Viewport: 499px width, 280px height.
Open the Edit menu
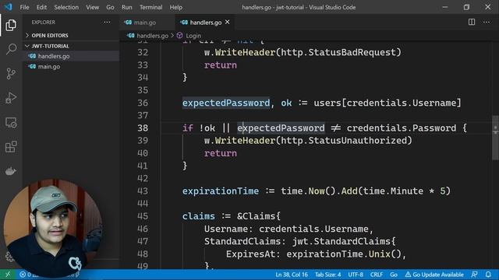(x=41, y=7)
